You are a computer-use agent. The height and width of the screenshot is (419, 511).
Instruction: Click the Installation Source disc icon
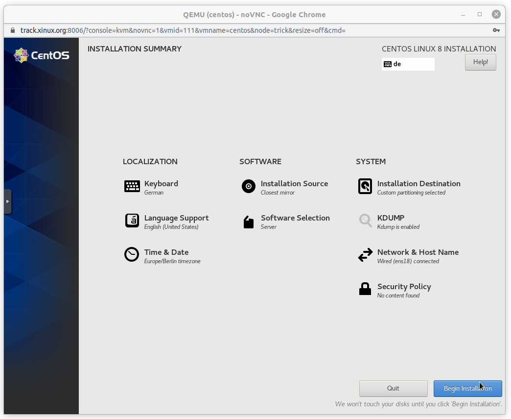point(249,186)
